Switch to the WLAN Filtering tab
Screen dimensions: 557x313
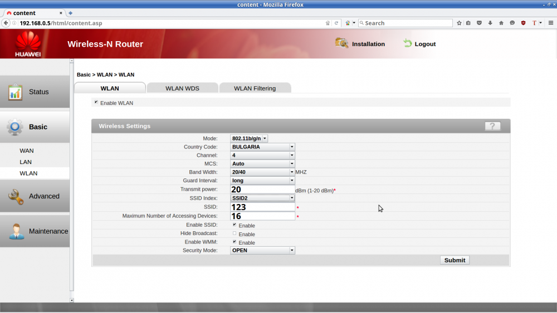point(255,88)
